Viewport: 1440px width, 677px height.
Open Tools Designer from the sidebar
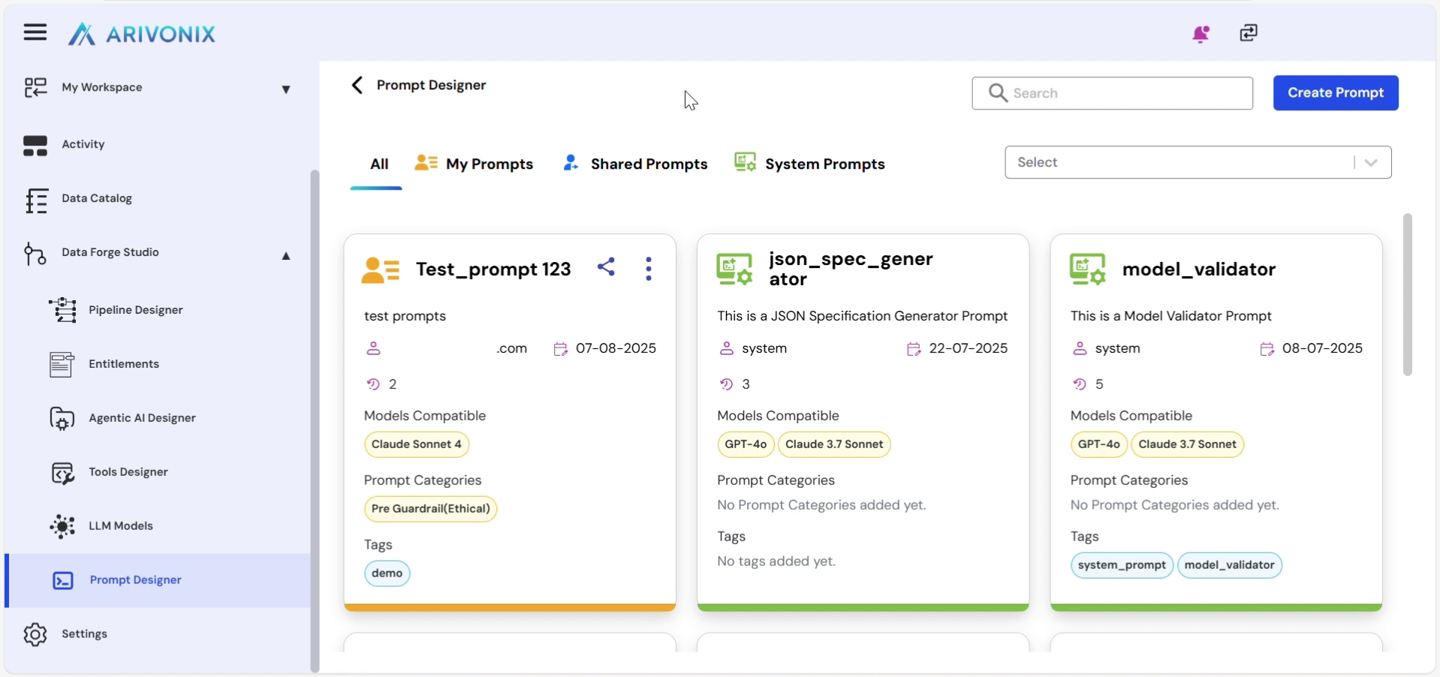(x=128, y=472)
